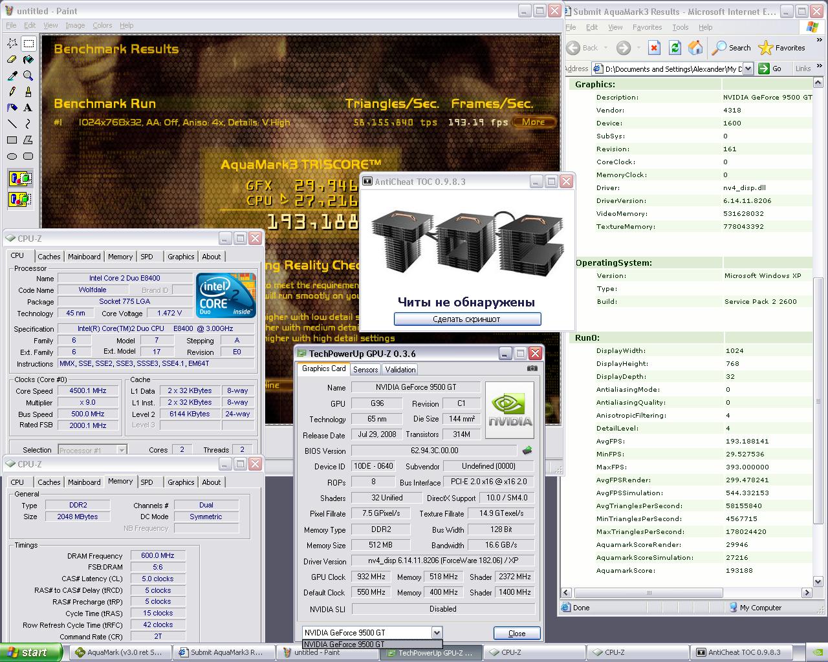Choose the opaque selection option in Paint

pyautogui.click(x=20, y=179)
